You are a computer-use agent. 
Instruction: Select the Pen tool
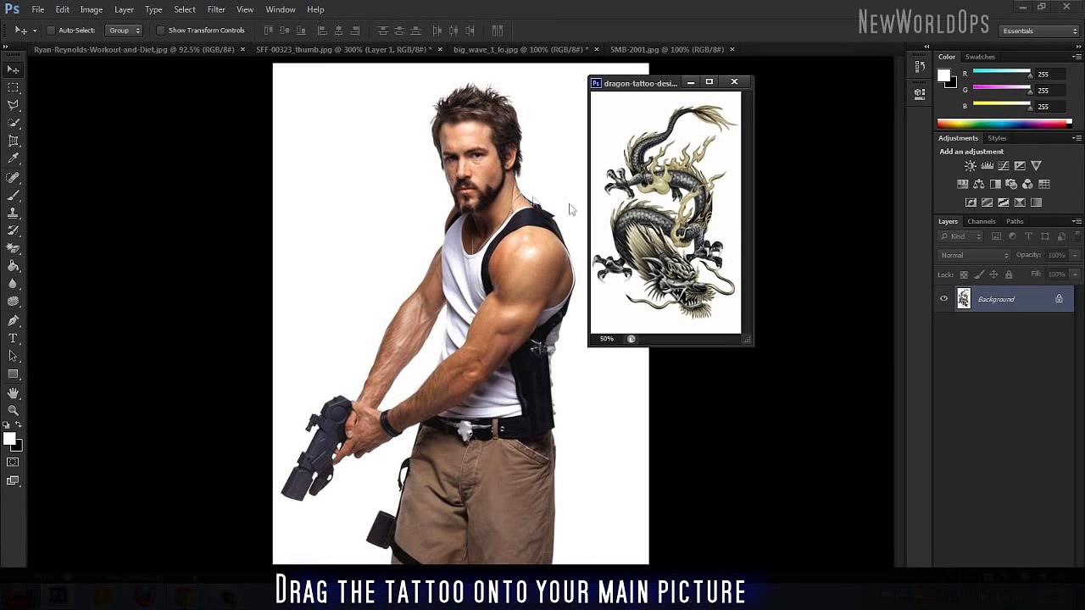14,320
